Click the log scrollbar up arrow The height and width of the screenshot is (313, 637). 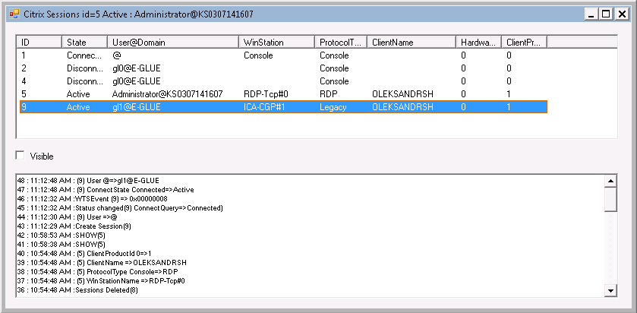tap(610, 182)
